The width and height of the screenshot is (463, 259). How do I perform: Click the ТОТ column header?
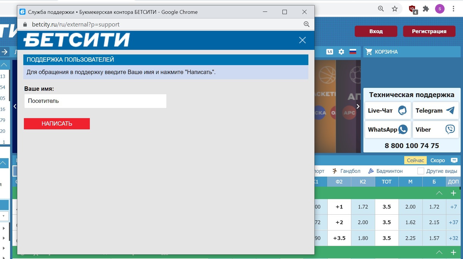pyautogui.click(x=387, y=182)
